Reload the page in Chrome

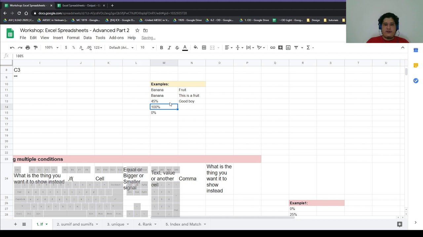coord(19,13)
